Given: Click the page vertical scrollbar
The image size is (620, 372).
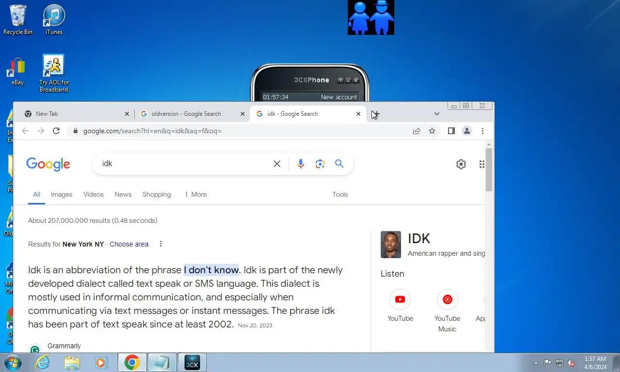Looking at the screenshot, I should 489,170.
